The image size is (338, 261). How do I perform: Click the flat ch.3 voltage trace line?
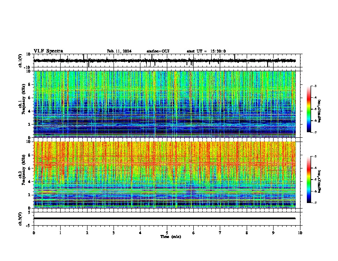(x=164, y=218)
